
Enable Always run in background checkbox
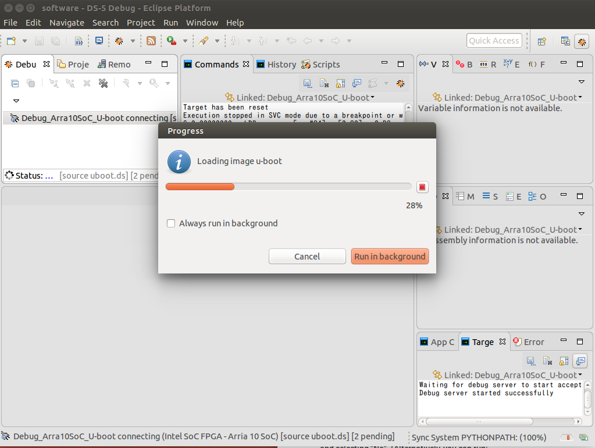pyautogui.click(x=171, y=223)
